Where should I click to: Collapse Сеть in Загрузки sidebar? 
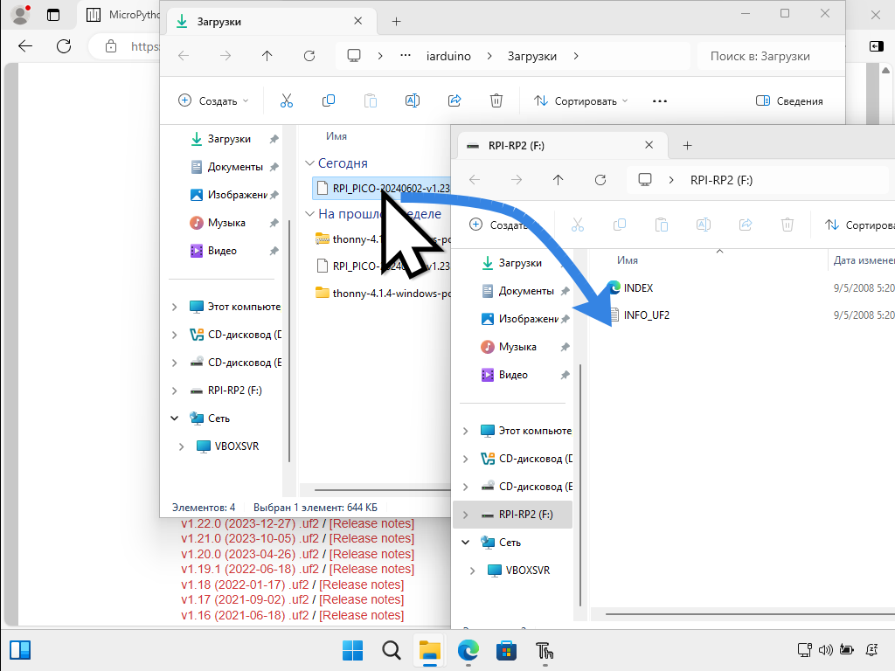click(174, 419)
